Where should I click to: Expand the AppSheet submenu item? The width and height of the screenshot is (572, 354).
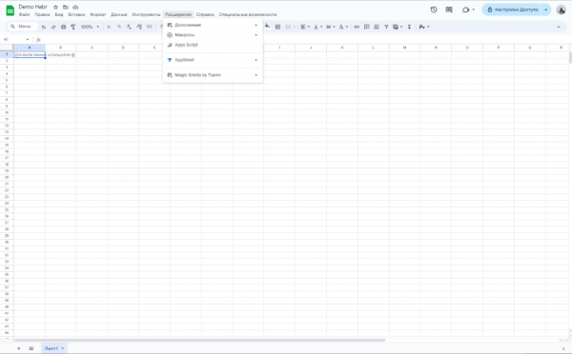[x=213, y=60]
